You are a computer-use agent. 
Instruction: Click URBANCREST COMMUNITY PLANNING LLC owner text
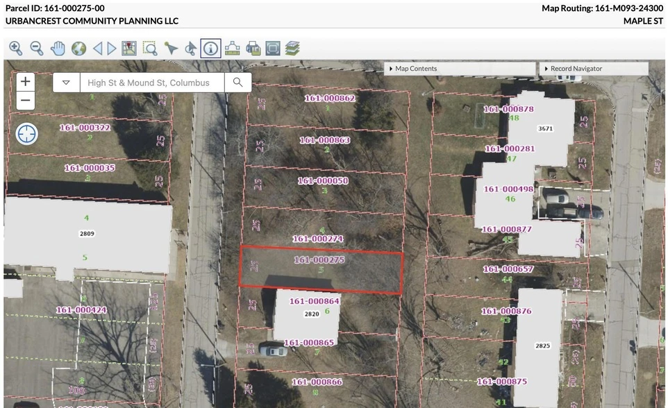coord(92,21)
